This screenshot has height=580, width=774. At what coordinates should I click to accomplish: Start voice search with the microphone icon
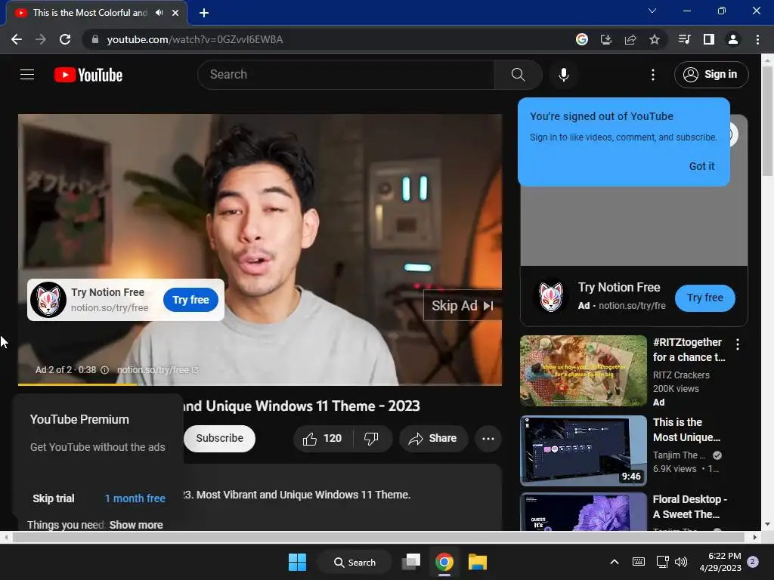coord(564,75)
